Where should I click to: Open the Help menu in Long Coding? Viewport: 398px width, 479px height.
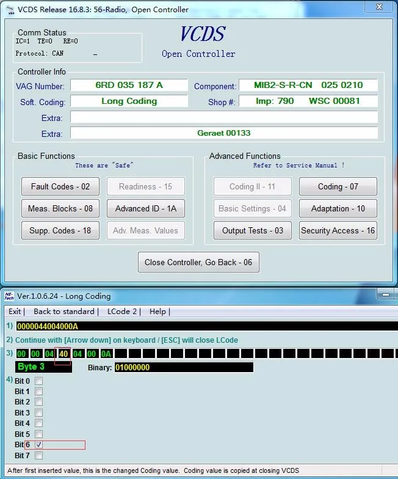click(x=157, y=312)
